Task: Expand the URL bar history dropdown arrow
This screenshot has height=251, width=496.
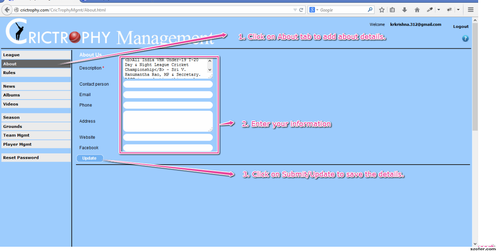Action: pyautogui.click(x=295, y=10)
